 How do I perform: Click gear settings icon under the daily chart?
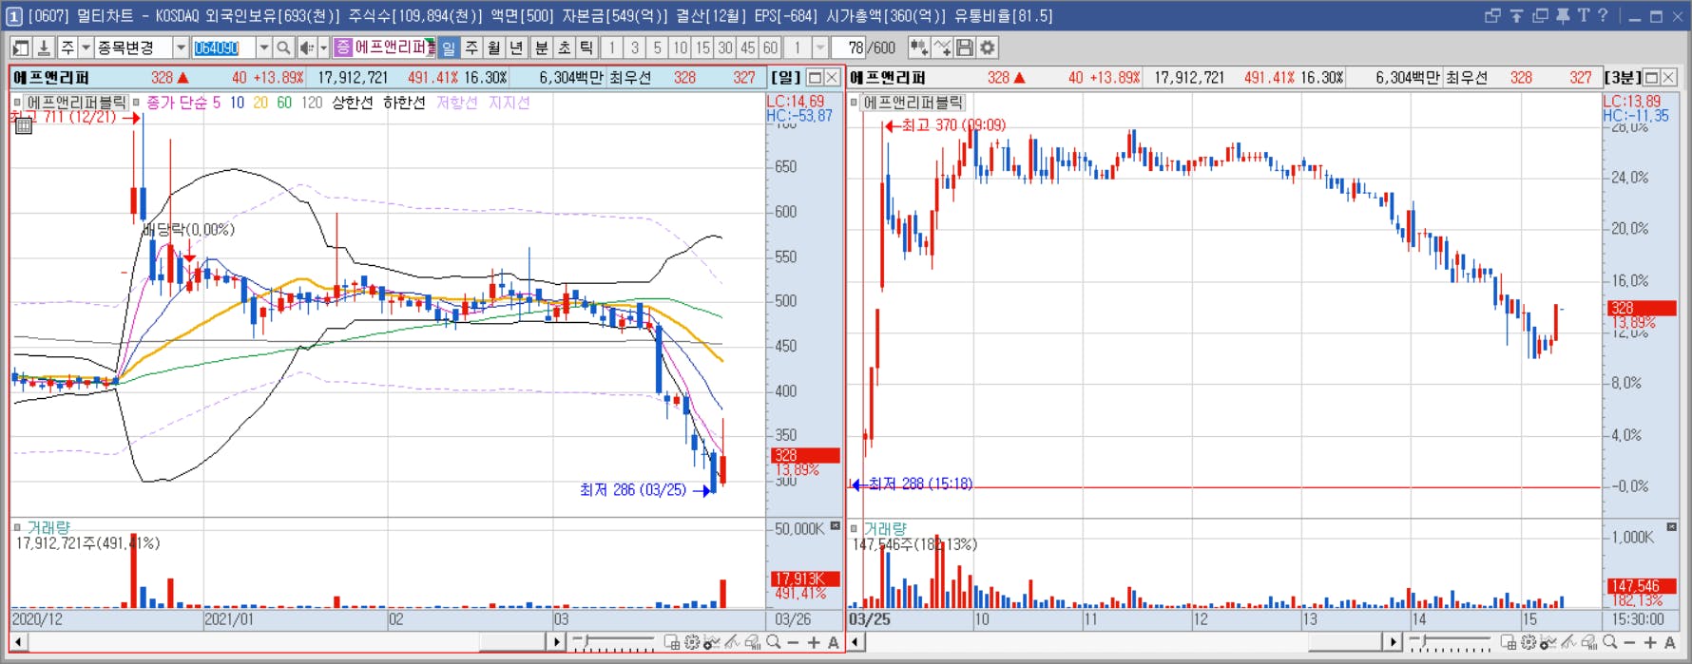click(x=692, y=643)
